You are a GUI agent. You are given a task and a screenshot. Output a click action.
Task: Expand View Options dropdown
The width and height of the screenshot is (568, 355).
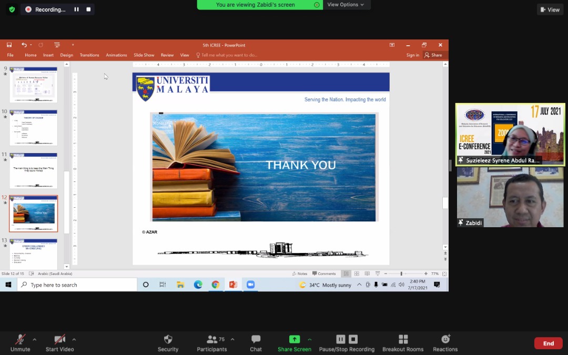(346, 5)
